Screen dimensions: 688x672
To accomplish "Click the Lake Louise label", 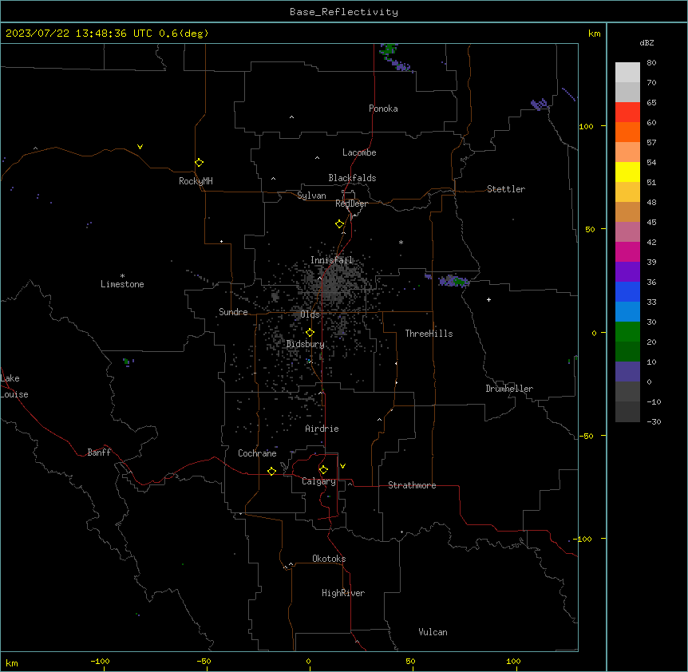I will (14, 386).
